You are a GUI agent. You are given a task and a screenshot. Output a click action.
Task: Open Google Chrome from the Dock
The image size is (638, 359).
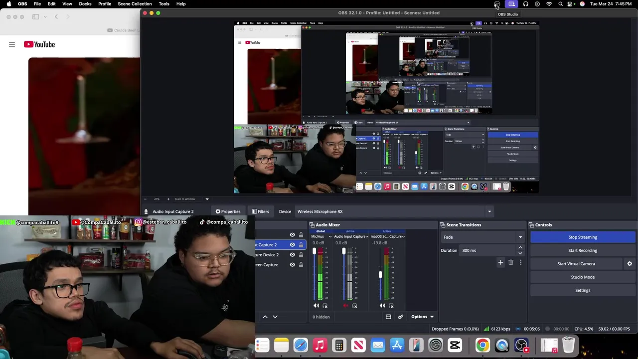pyautogui.click(x=482, y=345)
